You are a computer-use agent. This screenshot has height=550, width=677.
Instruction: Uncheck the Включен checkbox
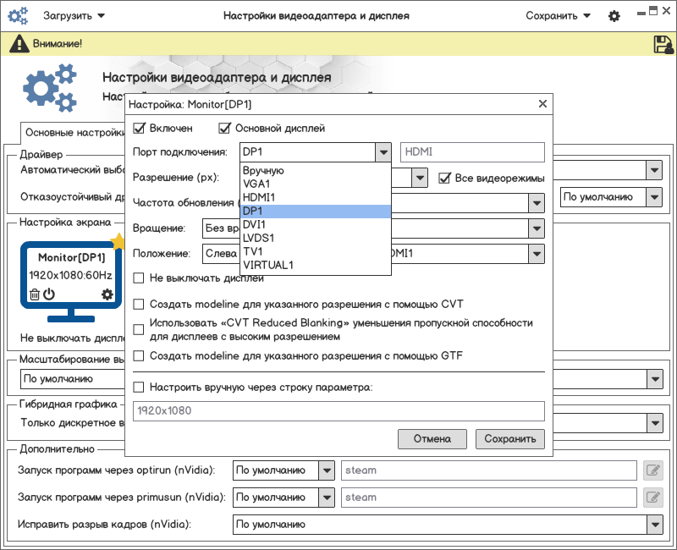click(x=140, y=129)
